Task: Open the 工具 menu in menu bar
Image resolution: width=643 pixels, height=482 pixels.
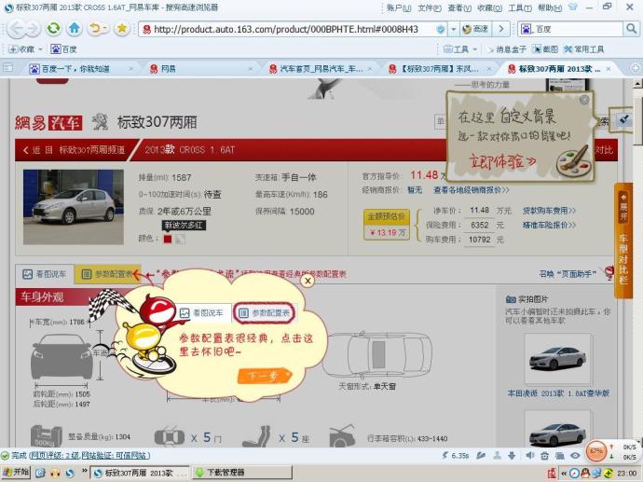Action: click(x=520, y=7)
